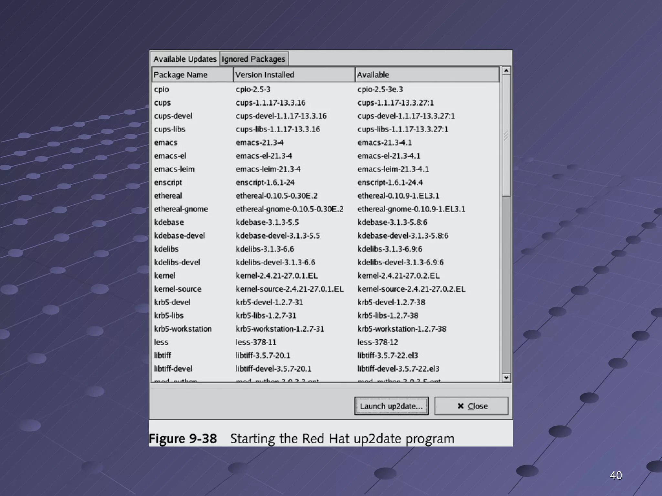
Task: Select the kdebase package name
Action: pyautogui.click(x=169, y=222)
